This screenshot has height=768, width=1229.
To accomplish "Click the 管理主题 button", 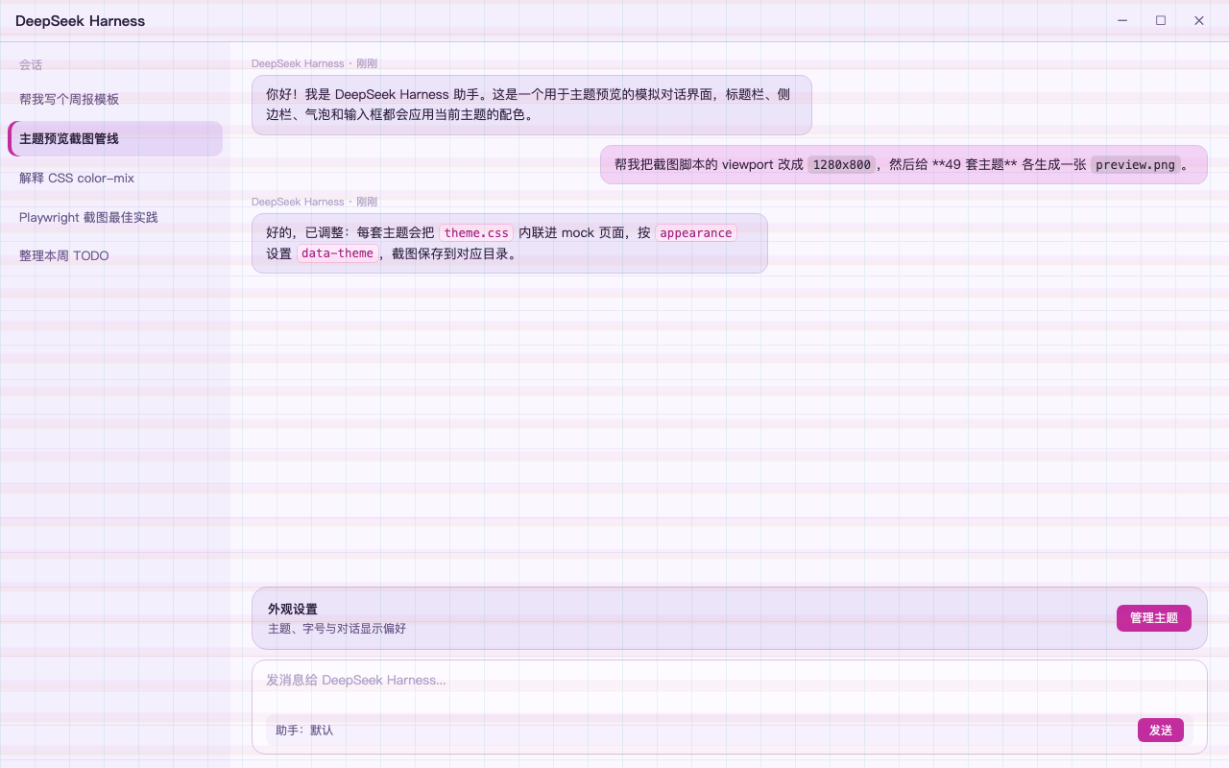I will pos(1154,618).
